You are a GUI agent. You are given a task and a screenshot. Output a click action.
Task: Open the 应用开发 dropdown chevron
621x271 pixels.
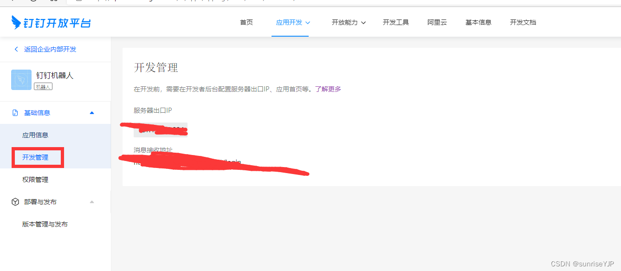(308, 22)
